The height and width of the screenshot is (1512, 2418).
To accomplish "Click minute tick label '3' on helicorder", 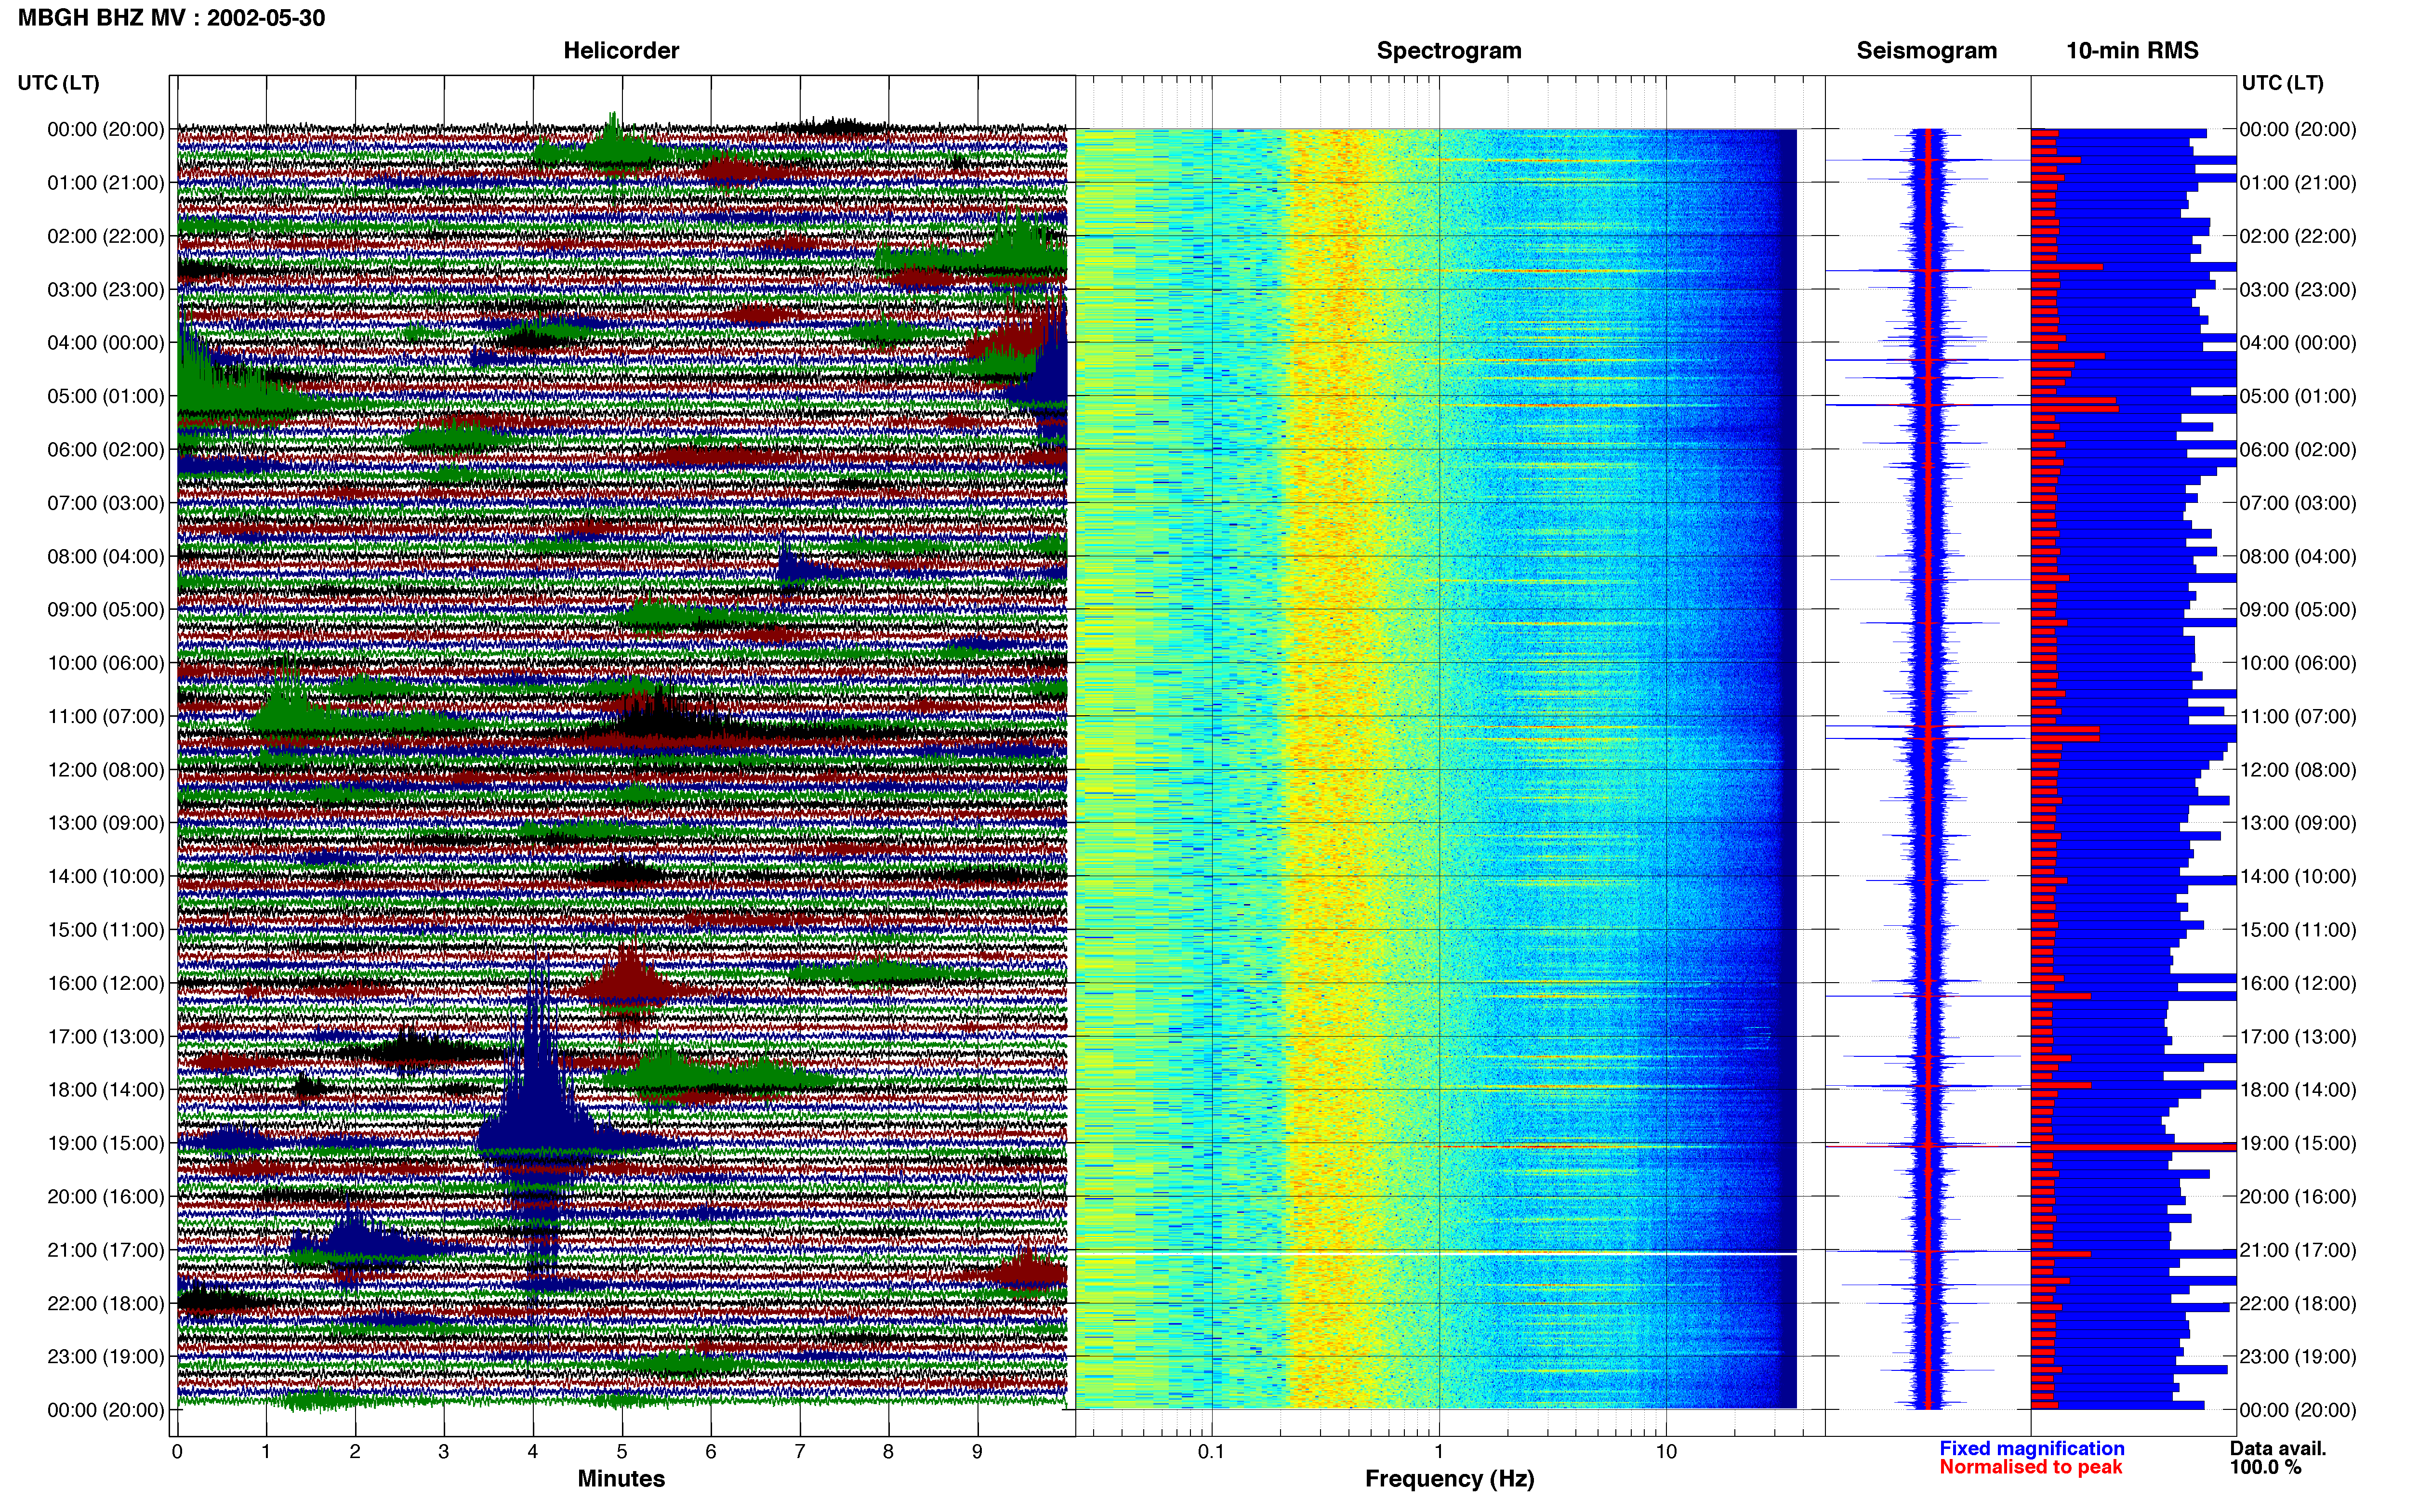I will tap(444, 1452).
